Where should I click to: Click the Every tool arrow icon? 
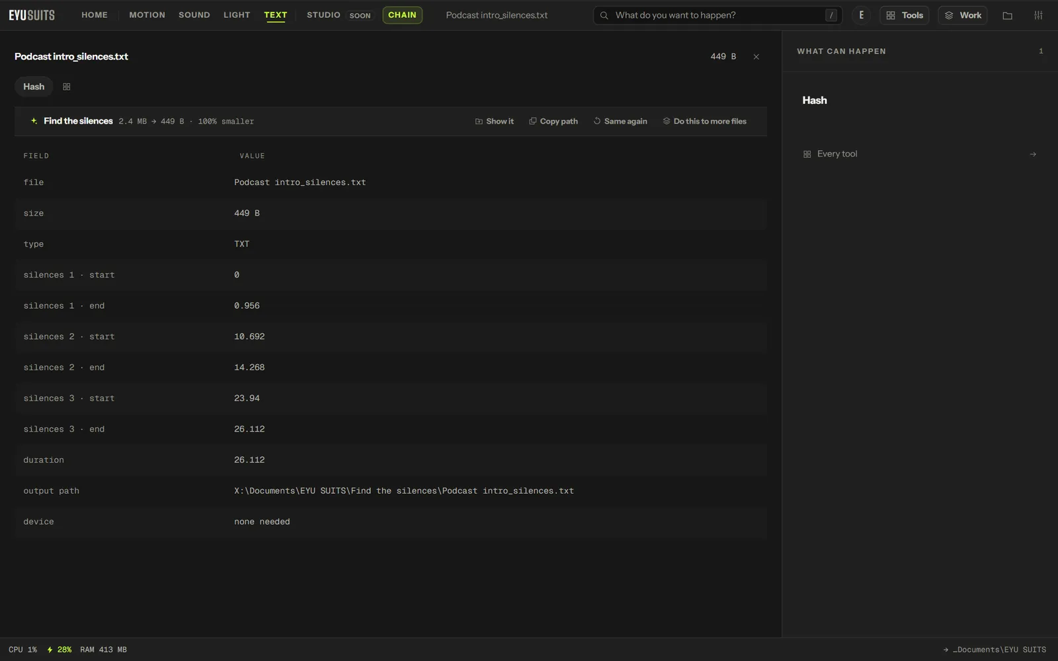[x=1033, y=154]
